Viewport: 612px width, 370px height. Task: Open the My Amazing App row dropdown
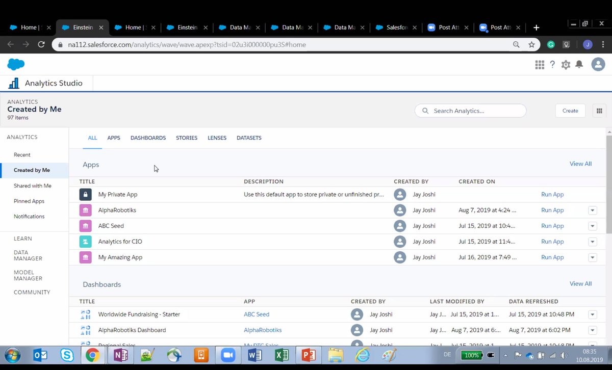coord(592,257)
